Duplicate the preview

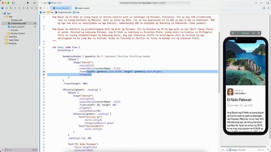(259, 33)
